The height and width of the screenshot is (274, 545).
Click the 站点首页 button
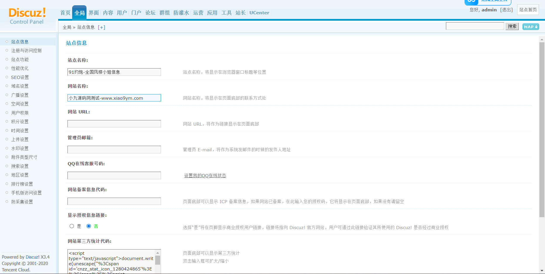[528, 10]
